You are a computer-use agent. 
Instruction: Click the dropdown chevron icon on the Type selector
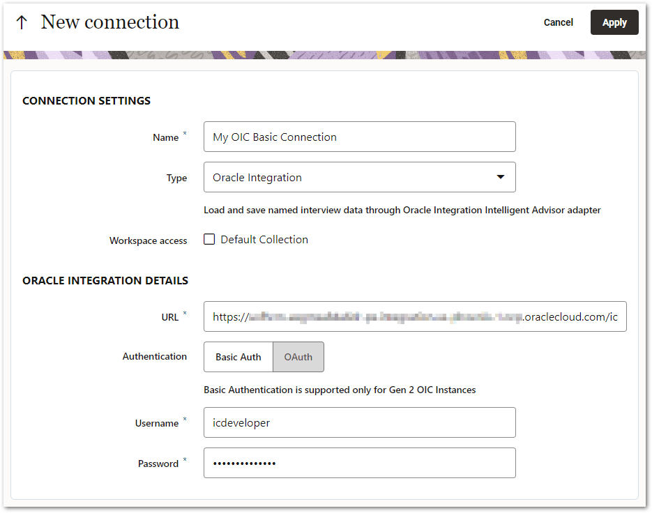(x=500, y=177)
